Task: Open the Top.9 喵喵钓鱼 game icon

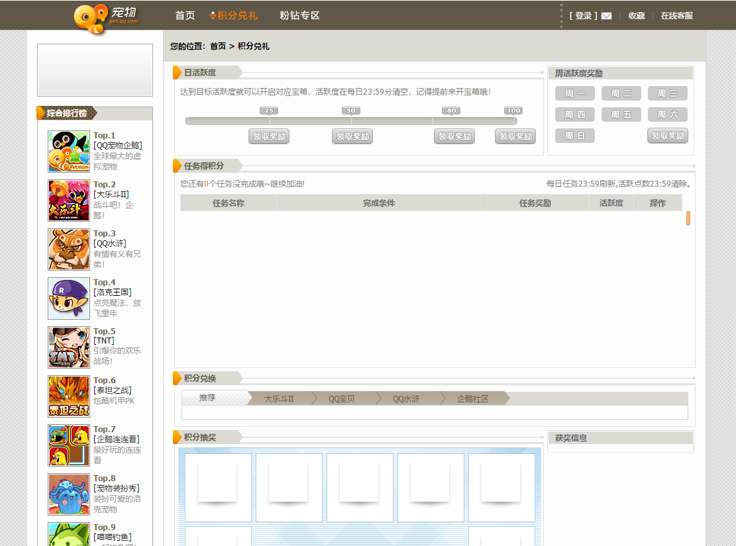Action: pyautogui.click(x=68, y=534)
